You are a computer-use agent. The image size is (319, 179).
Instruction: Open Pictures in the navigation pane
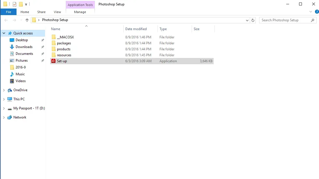click(22, 61)
